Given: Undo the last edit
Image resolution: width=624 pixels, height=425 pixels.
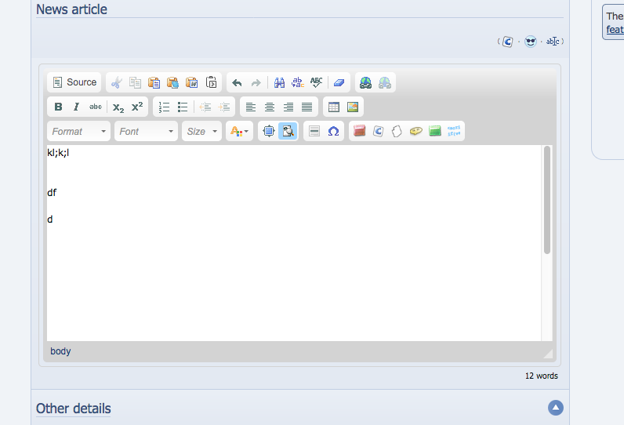Looking at the screenshot, I should click(237, 82).
